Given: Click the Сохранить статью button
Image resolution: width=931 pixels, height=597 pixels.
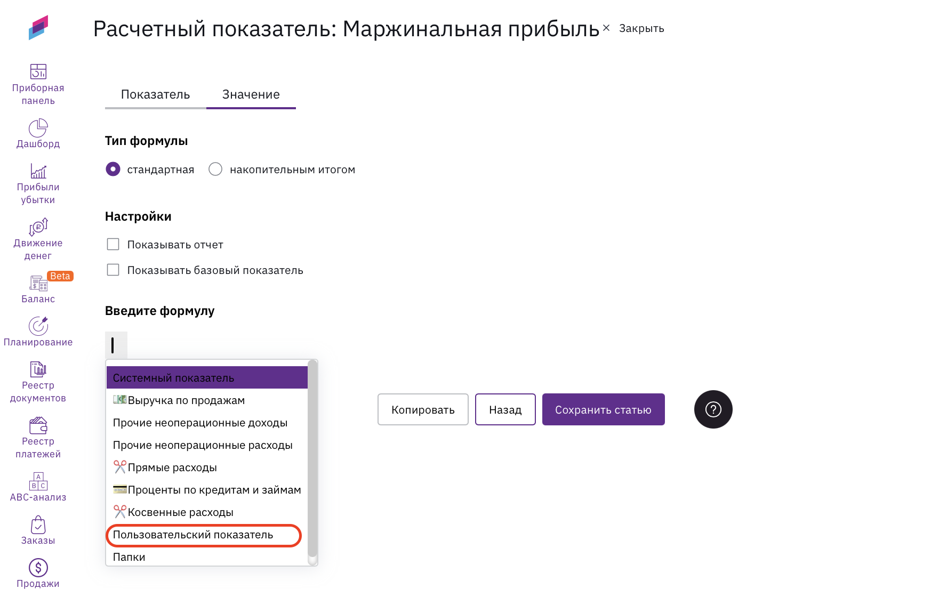Looking at the screenshot, I should pyautogui.click(x=604, y=409).
